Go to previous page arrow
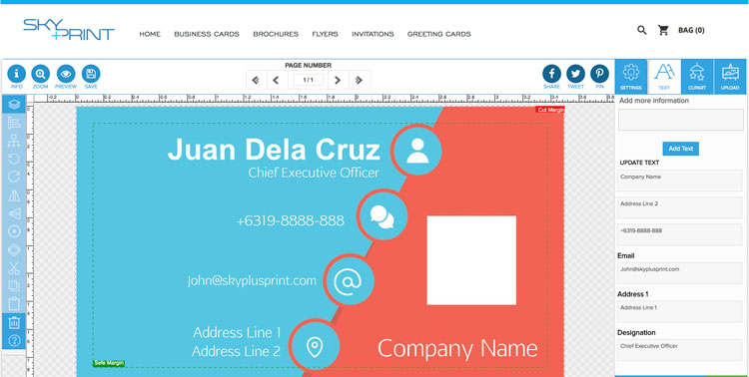The height and width of the screenshot is (377, 749). (x=276, y=80)
